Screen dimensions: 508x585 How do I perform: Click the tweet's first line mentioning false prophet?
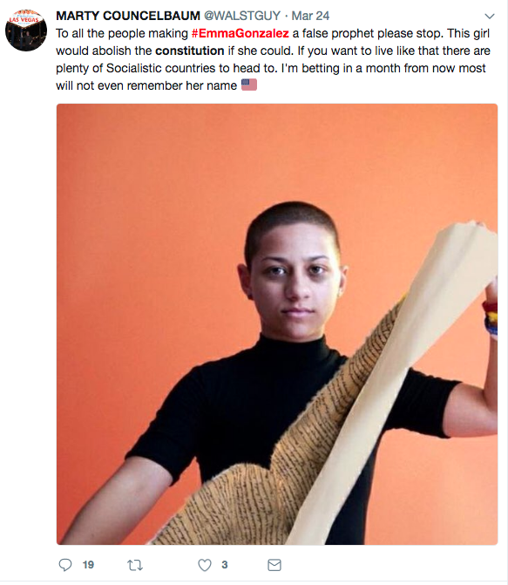pyautogui.click(x=273, y=34)
